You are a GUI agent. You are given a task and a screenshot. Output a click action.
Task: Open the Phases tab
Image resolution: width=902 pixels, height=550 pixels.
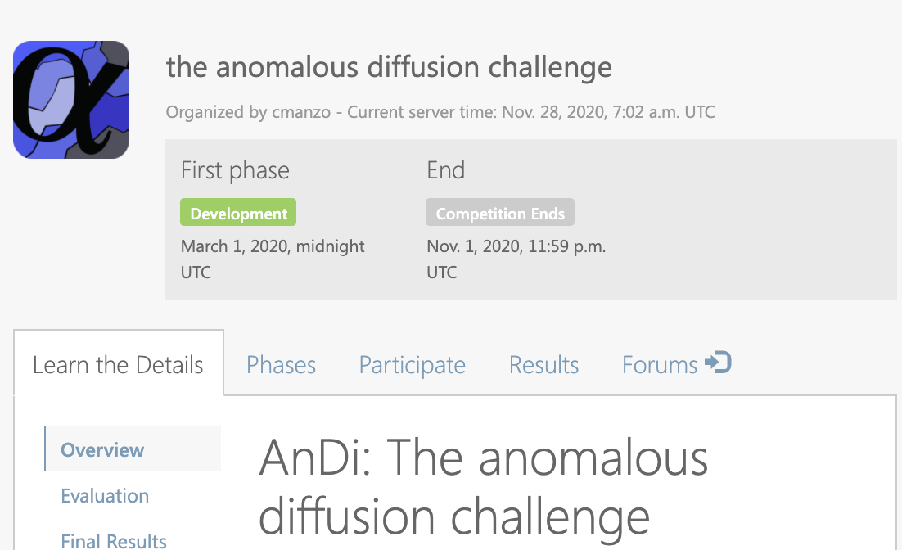coord(281,364)
